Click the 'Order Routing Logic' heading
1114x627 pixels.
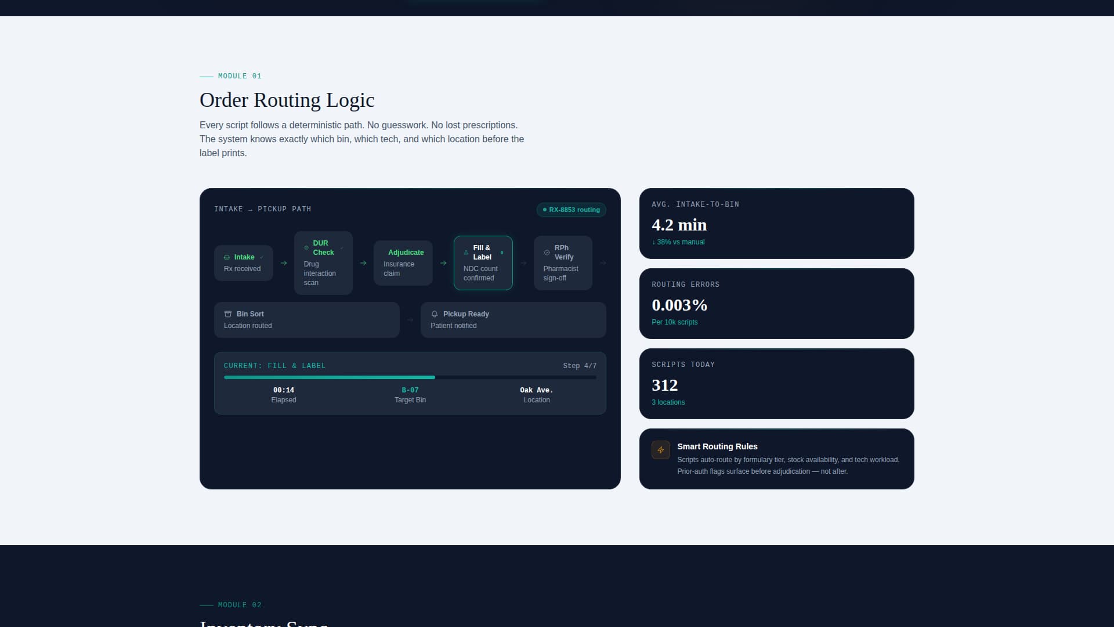click(287, 100)
